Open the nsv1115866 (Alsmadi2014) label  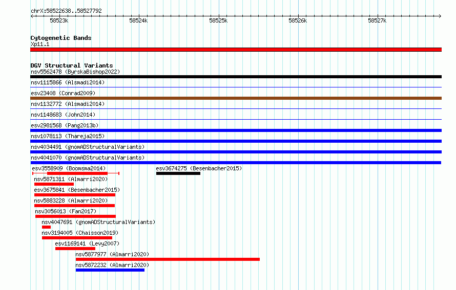68,82
